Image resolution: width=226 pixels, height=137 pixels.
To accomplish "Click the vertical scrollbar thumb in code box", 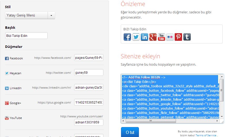I will tap(222, 90).
